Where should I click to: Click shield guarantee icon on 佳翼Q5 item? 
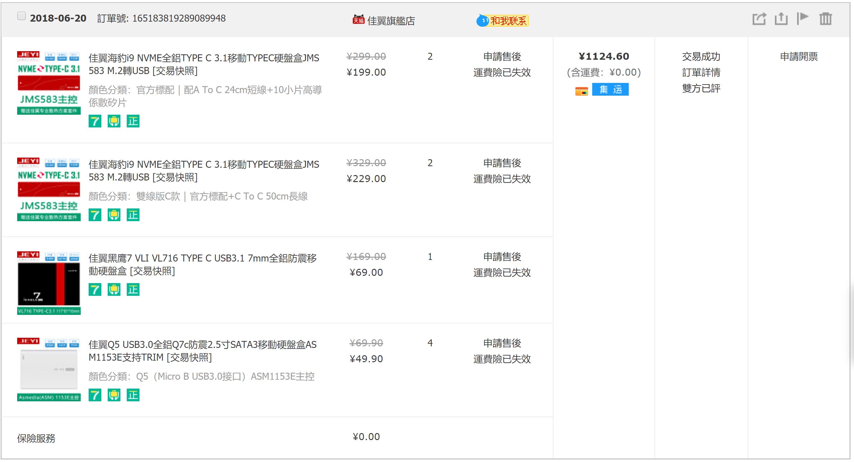click(x=114, y=395)
